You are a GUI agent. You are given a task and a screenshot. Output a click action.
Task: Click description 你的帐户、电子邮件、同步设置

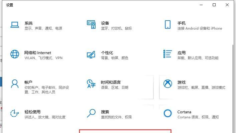[x=47, y=89]
